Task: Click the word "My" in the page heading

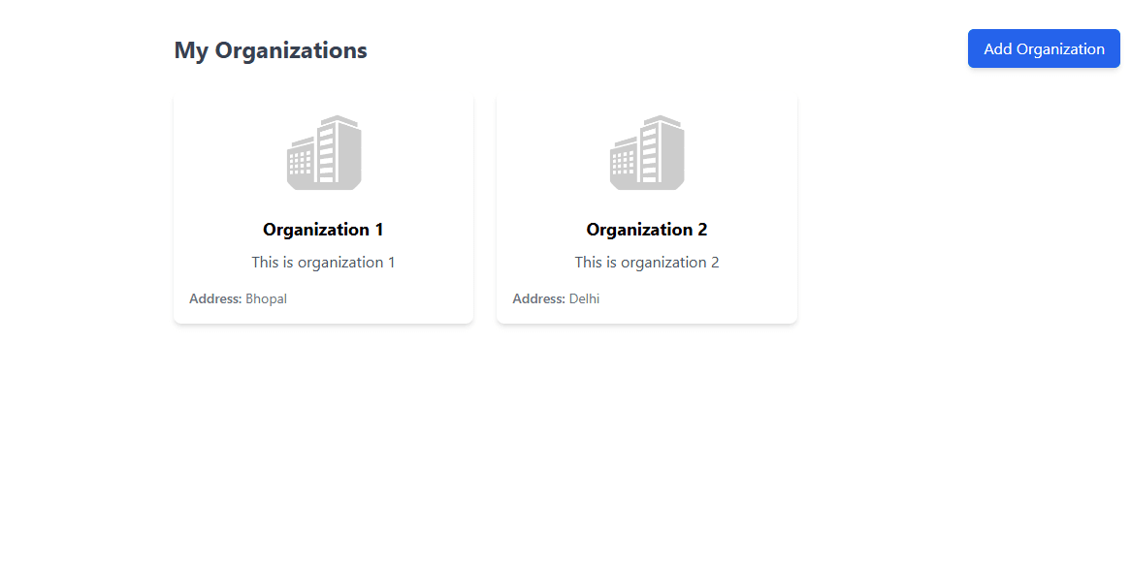Action: click(x=191, y=50)
